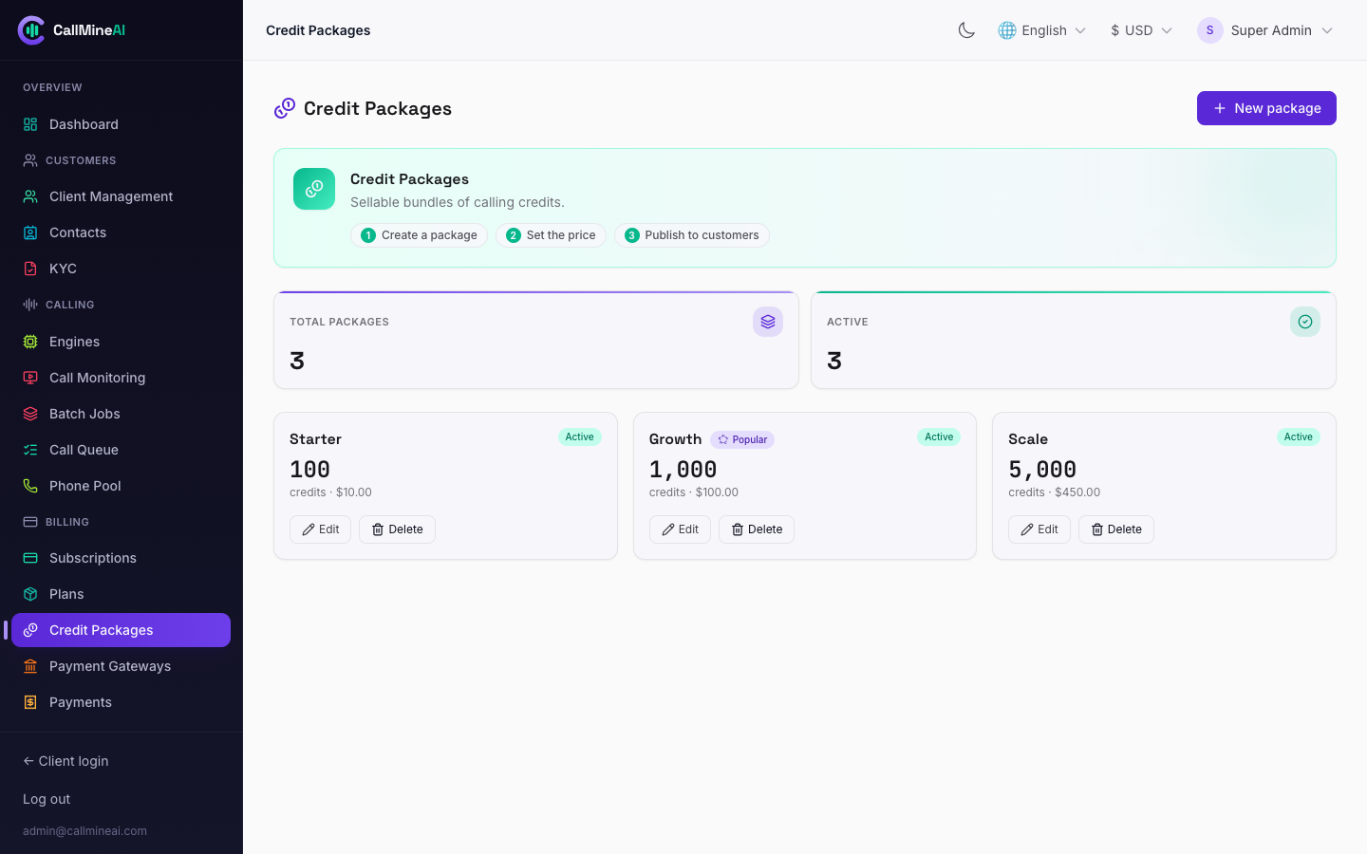Click the green Credit Packages banner icon
Screen dimensions: 1367x854
pos(314,189)
